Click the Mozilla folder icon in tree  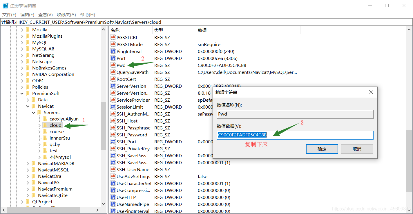pyautogui.click(x=28, y=30)
